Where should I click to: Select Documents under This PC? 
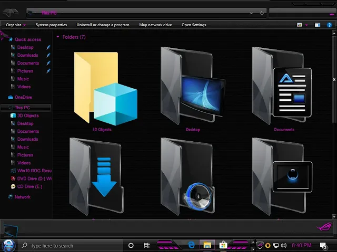pyautogui.click(x=28, y=131)
